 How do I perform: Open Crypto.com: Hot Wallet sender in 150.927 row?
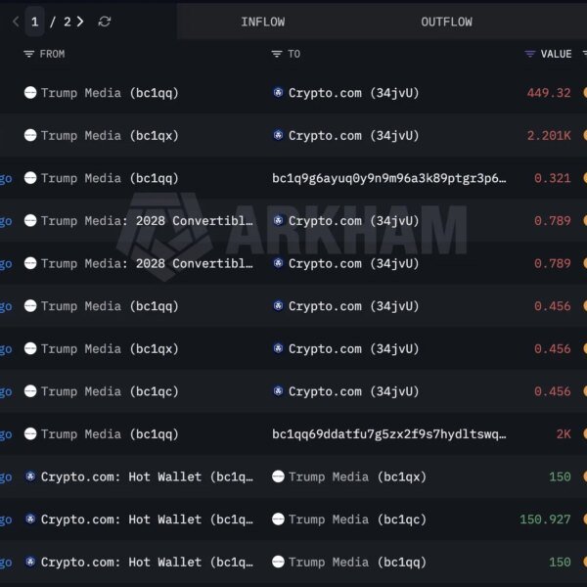pyautogui.click(x=147, y=519)
